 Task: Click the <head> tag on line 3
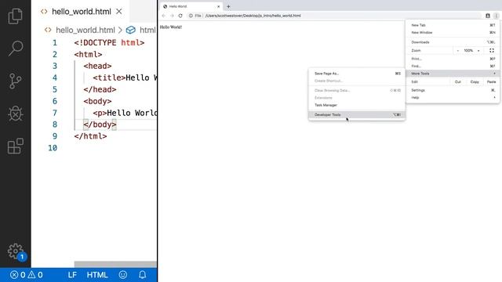tap(97, 66)
